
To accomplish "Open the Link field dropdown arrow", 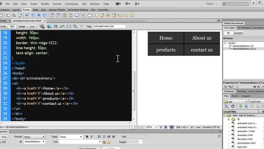I will [99, 142].
